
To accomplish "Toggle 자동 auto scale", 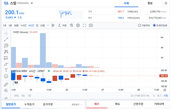I will pos(166,96).
